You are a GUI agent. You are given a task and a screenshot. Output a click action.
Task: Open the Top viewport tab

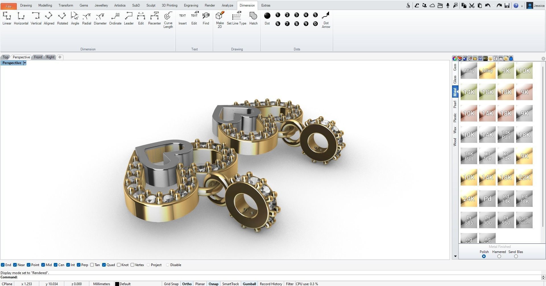pos(6,57)
